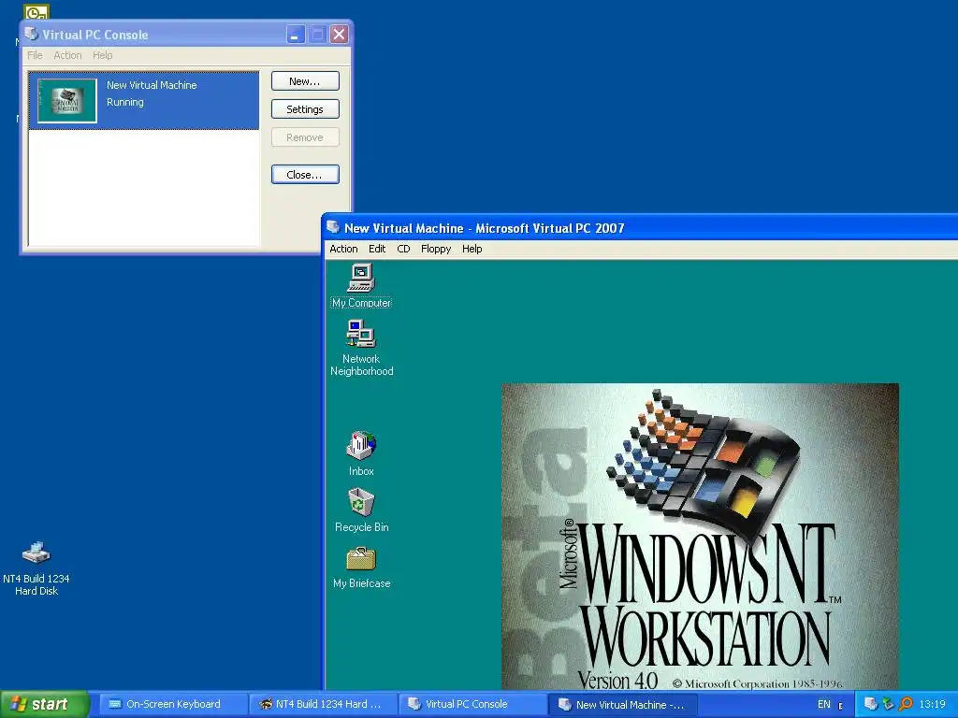This screenshot has height=718, width=958.
Task: Open the CD menu
Action: click(403, 249)
